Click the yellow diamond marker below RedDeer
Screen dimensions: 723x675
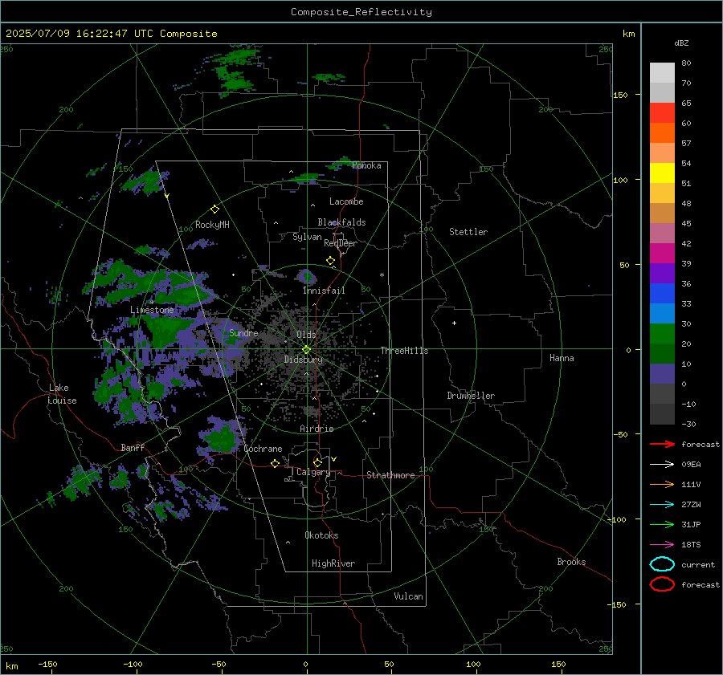point(331,261)
